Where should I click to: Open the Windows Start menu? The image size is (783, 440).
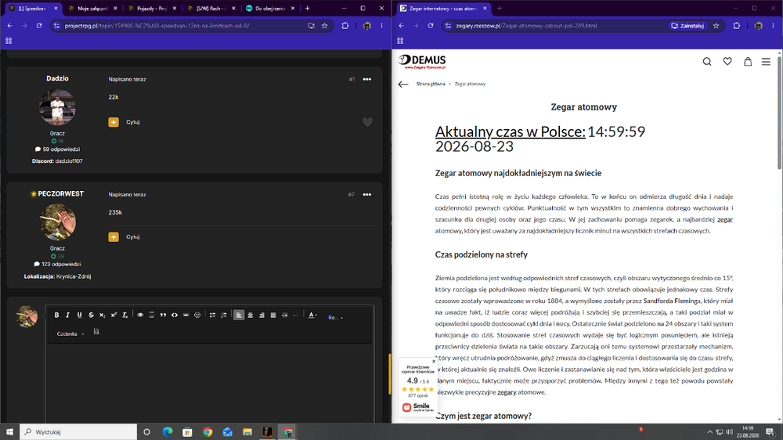9,431
